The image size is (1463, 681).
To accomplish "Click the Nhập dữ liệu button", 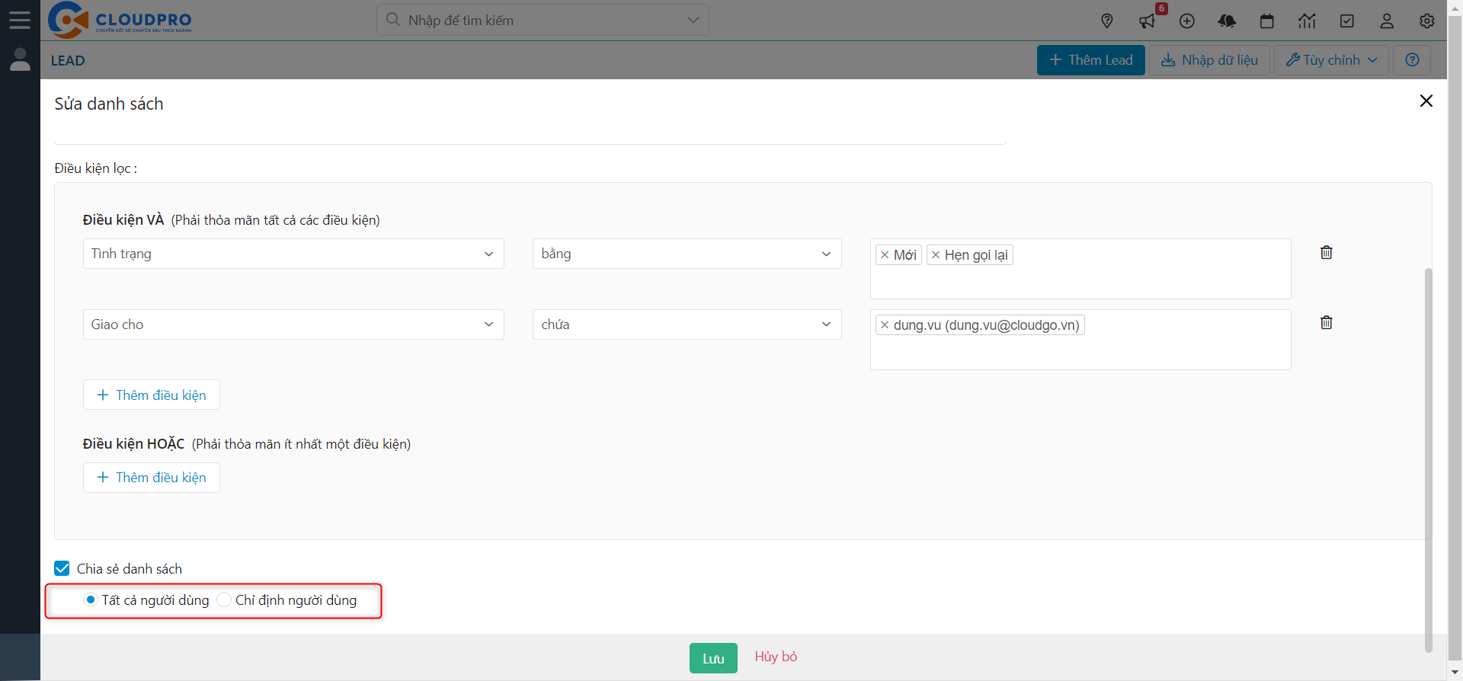I will click(x=1209, y=60).
